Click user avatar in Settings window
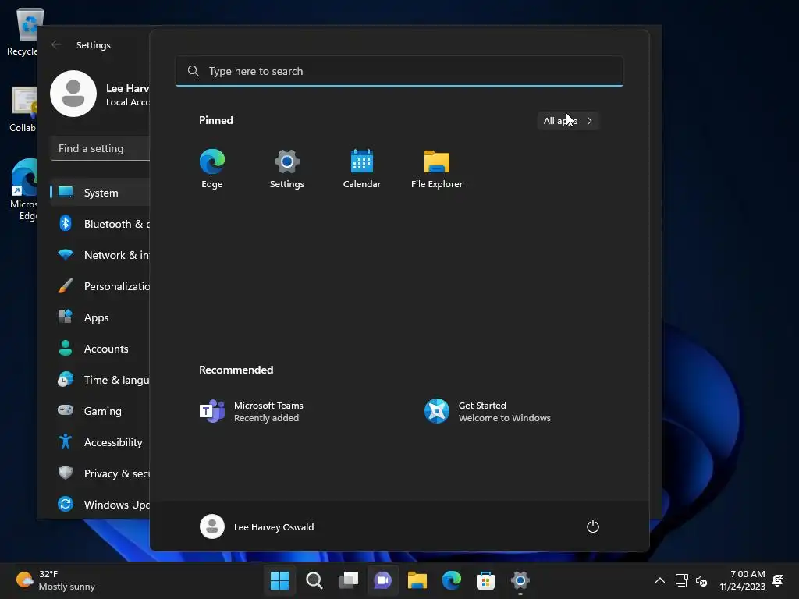This screenshot has width=799, height=599. coord(73,94)
